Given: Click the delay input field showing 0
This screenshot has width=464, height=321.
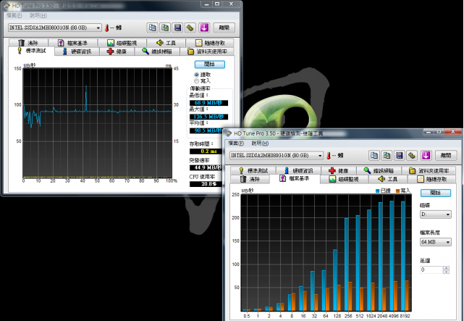Looking at the screenshot, I should pyautogui.click(x=431, y=270).
